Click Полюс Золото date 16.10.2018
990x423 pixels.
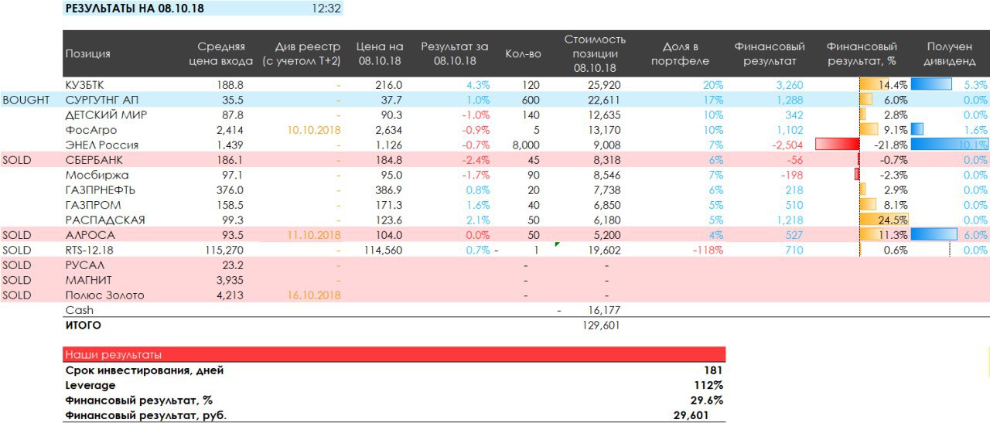pos(314,295)
